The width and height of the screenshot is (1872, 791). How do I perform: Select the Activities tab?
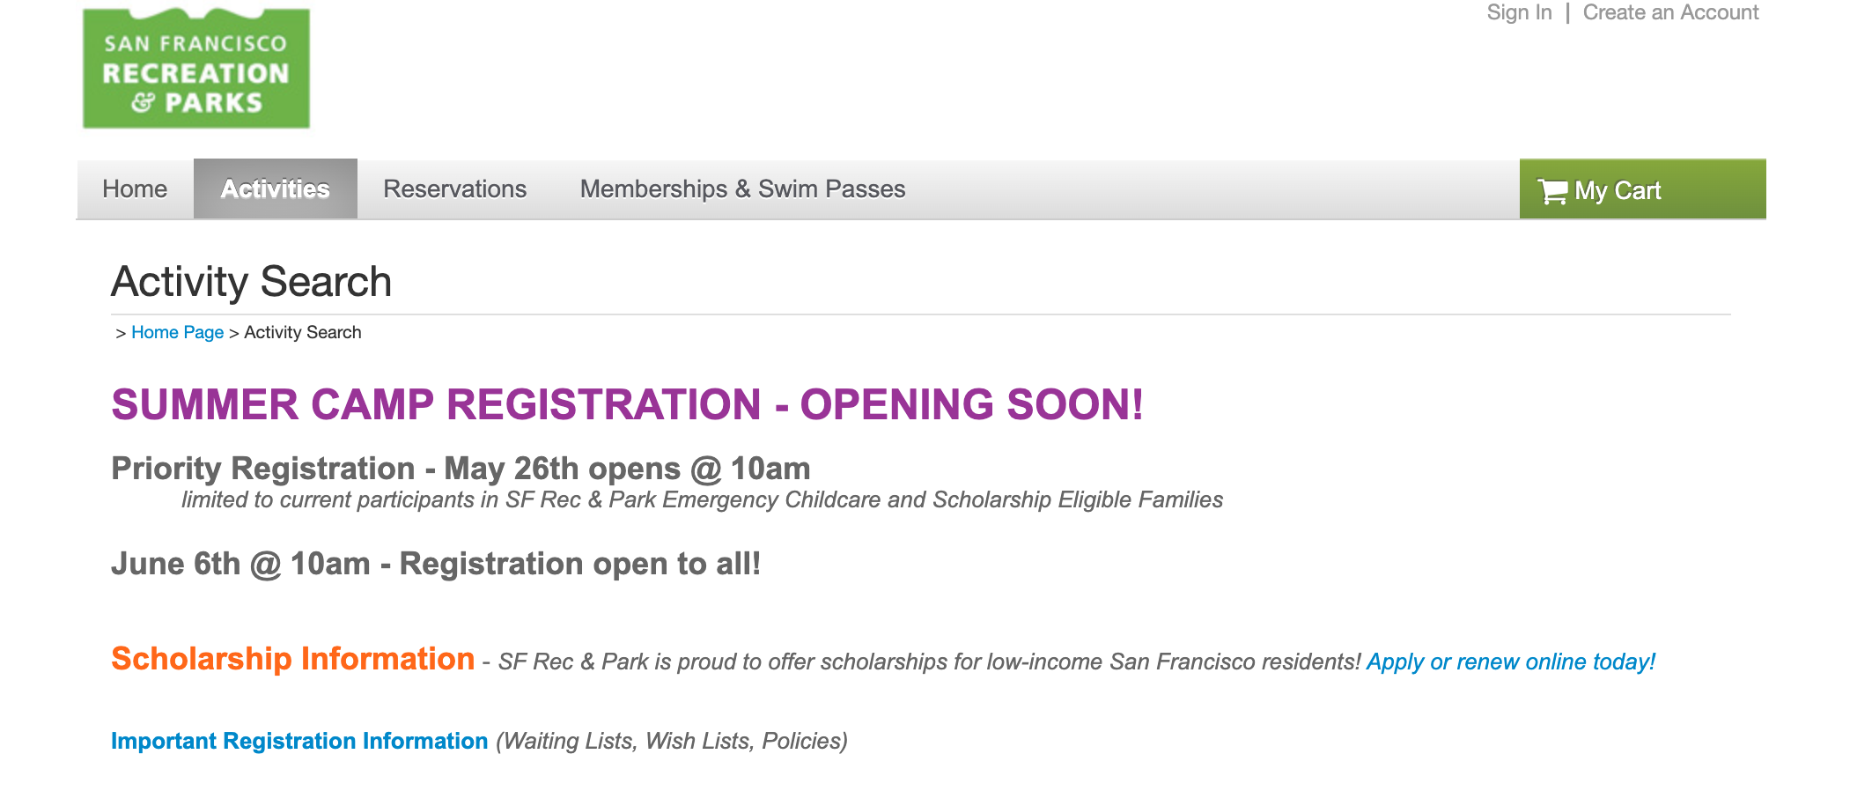pos(276,189)
